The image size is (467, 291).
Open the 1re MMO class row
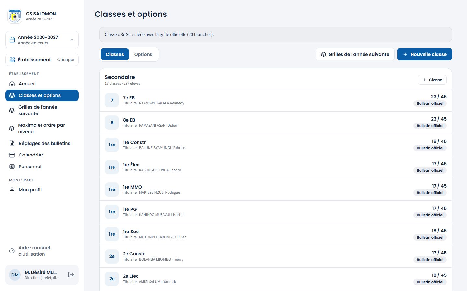coord(276,189)
